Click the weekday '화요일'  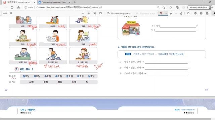pyautogui.click(x=37, y=76)
